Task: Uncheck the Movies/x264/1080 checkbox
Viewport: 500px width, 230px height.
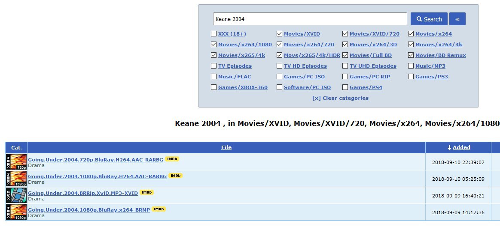Action: pos(213,45)
